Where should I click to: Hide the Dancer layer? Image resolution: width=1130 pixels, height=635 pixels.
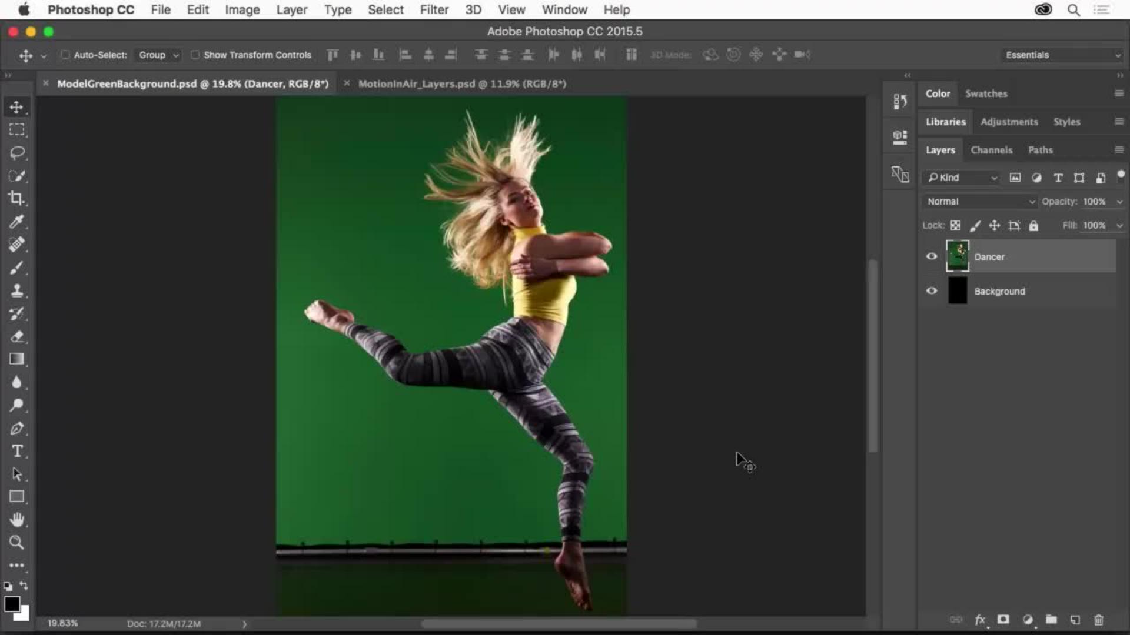point(932,256)
